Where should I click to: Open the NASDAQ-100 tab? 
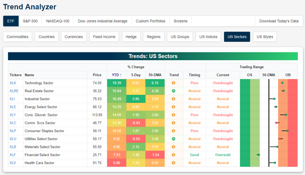58,21
